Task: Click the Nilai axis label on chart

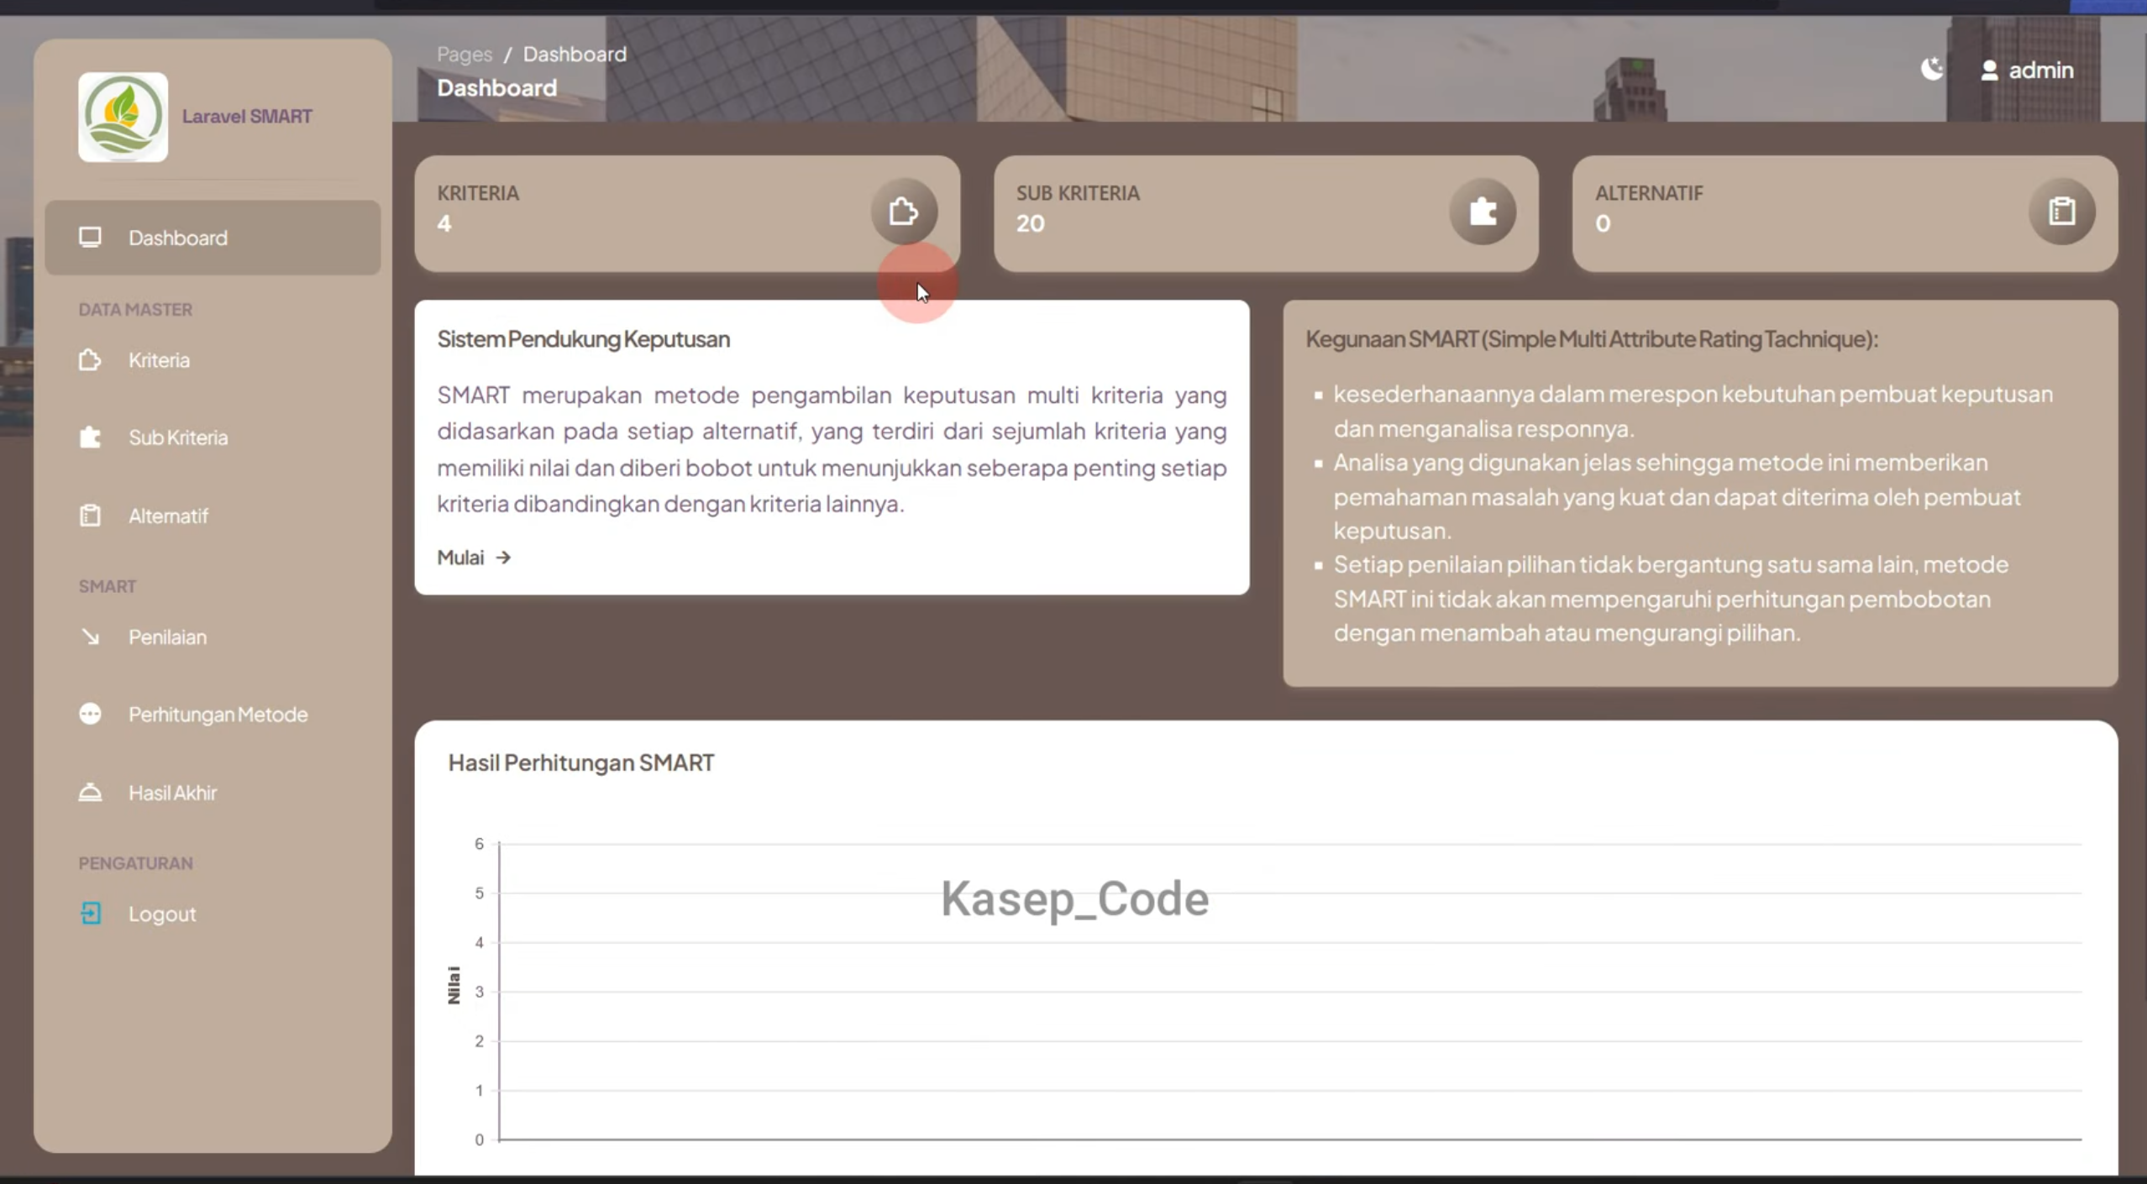Action: coord(454,985)
